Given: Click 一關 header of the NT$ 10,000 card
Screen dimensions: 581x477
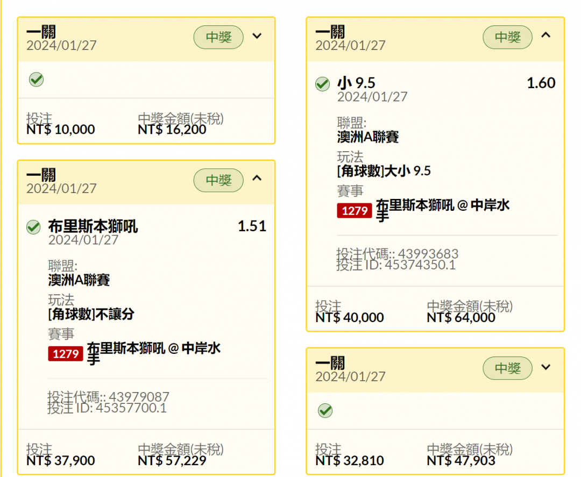Looking at the screenshot, I should click(41, 32).
